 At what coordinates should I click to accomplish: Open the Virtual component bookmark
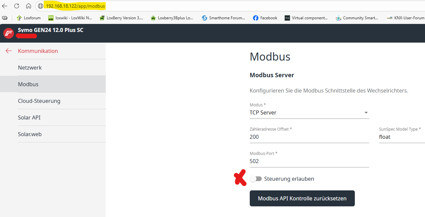tap(306, 18)
